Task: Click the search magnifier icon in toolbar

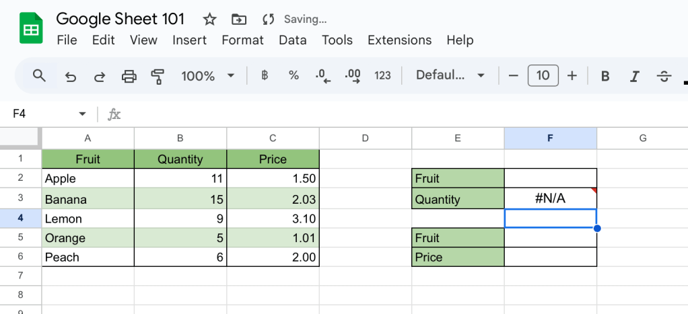Action: tap(39, 75)
